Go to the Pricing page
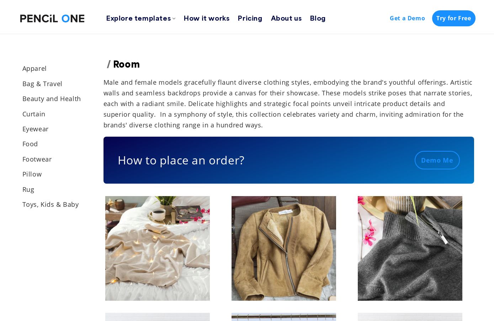This screenshot has width=494, height=321. [250, 18]
